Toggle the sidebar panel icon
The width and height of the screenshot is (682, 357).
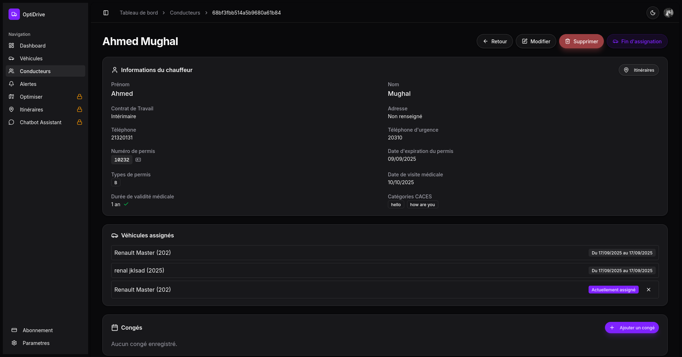[x=106, y=13]
